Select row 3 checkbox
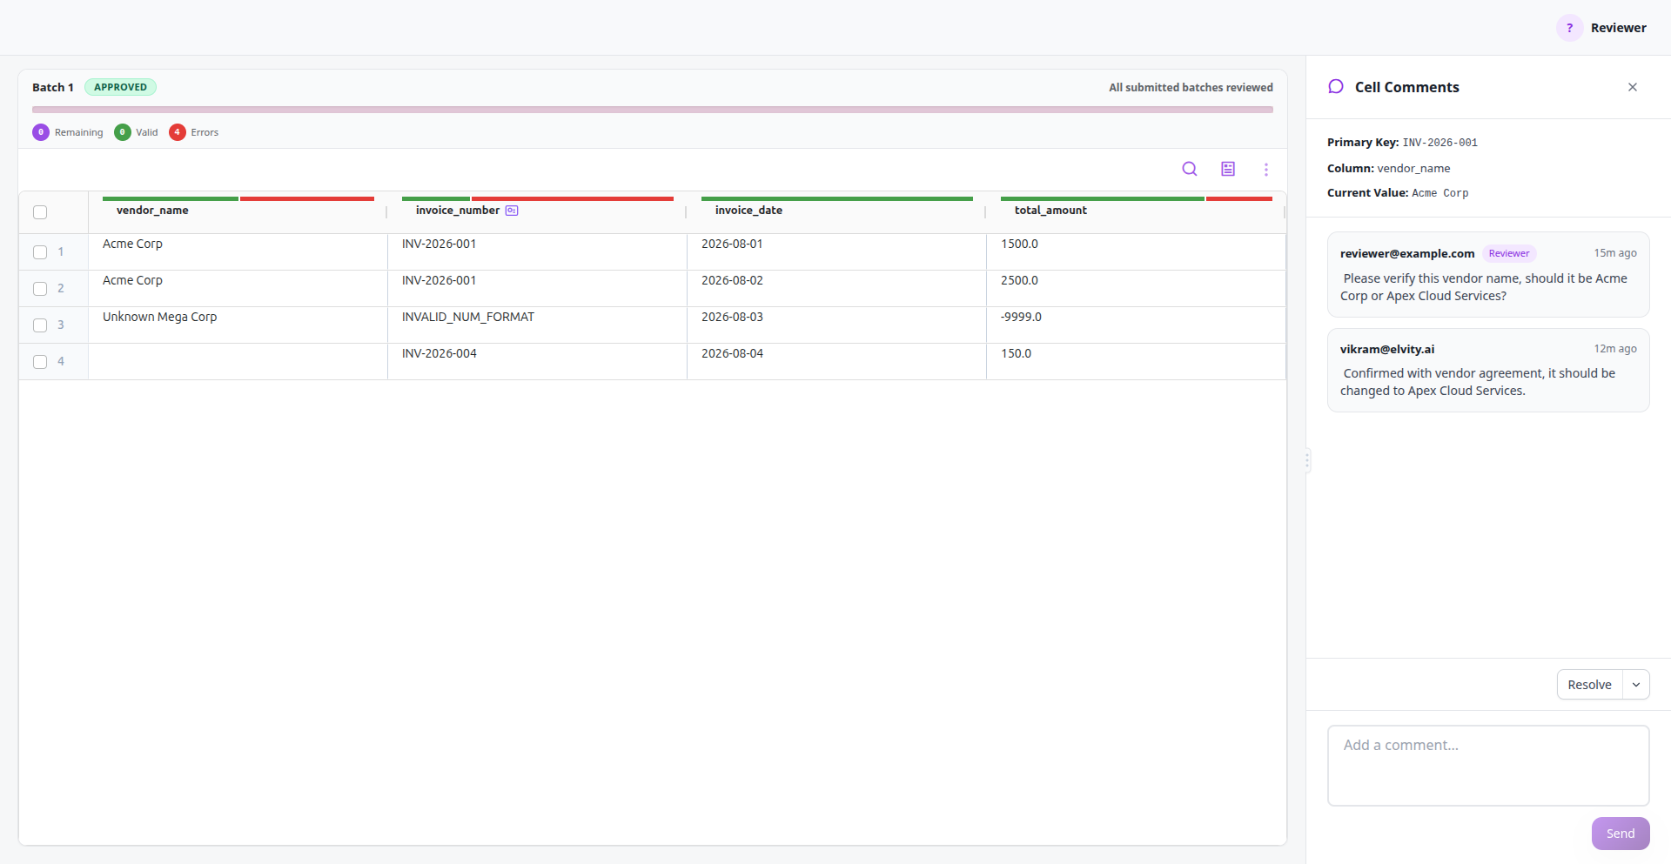 40,325
